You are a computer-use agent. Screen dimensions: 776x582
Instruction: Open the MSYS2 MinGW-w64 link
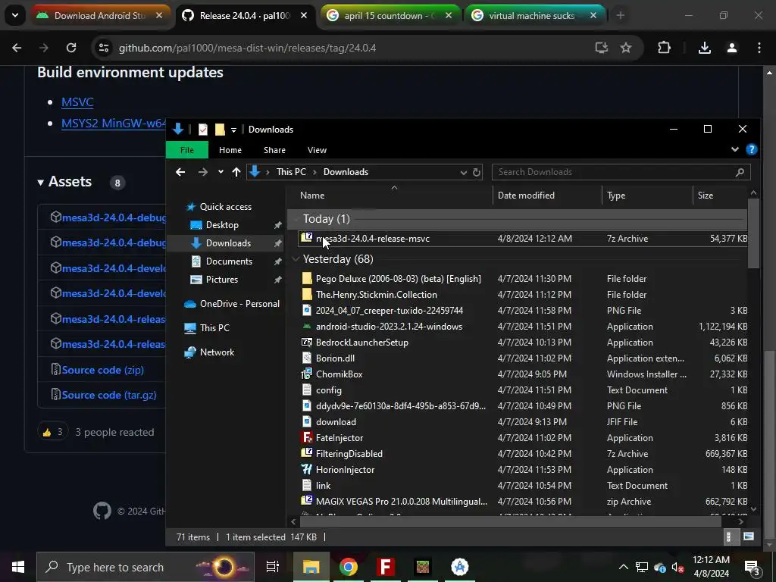click(x=114, y=123)
